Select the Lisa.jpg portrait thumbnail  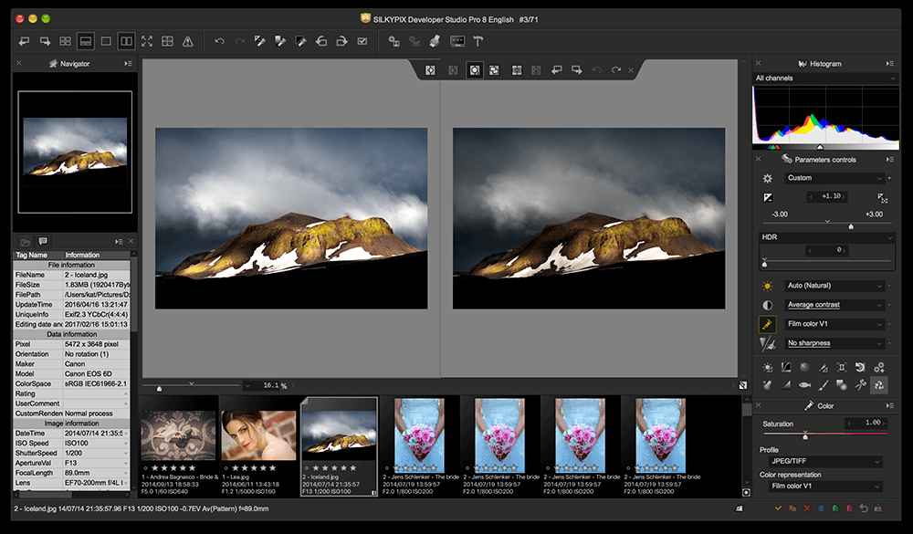pos(258,435)
